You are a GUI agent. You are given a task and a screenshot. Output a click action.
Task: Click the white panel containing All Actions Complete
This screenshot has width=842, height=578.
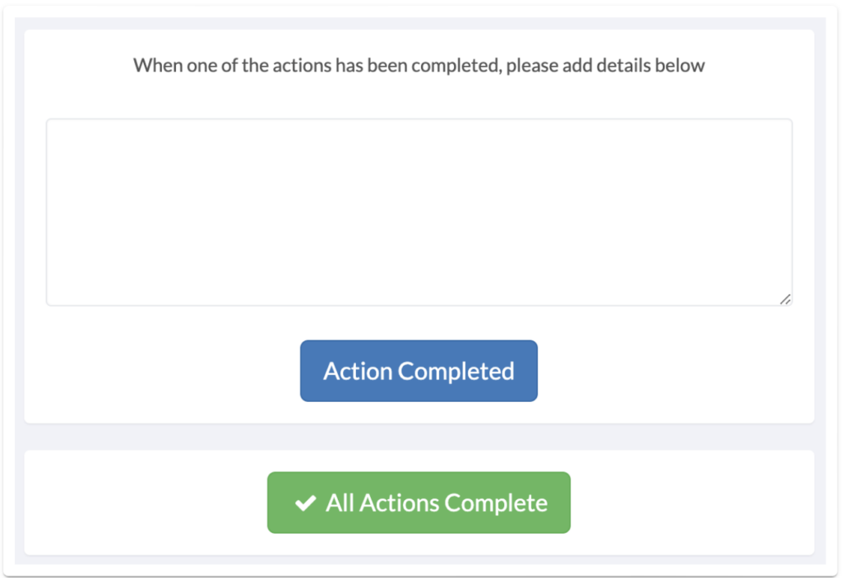click(699, 502)
